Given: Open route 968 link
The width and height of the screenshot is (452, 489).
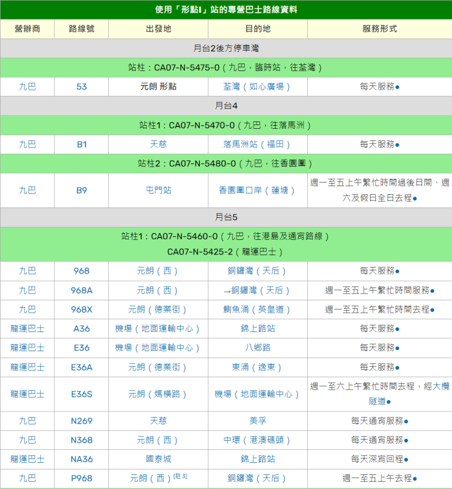Looking at the screenshot, I should [x=81, y=270].
